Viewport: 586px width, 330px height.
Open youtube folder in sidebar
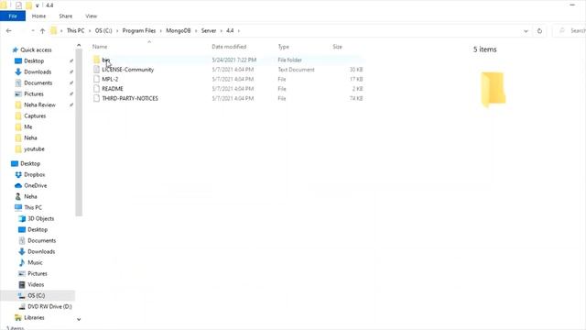(34, 148)
